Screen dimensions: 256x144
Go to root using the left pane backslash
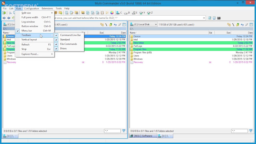pyautogui.click(x=106, y=25)
